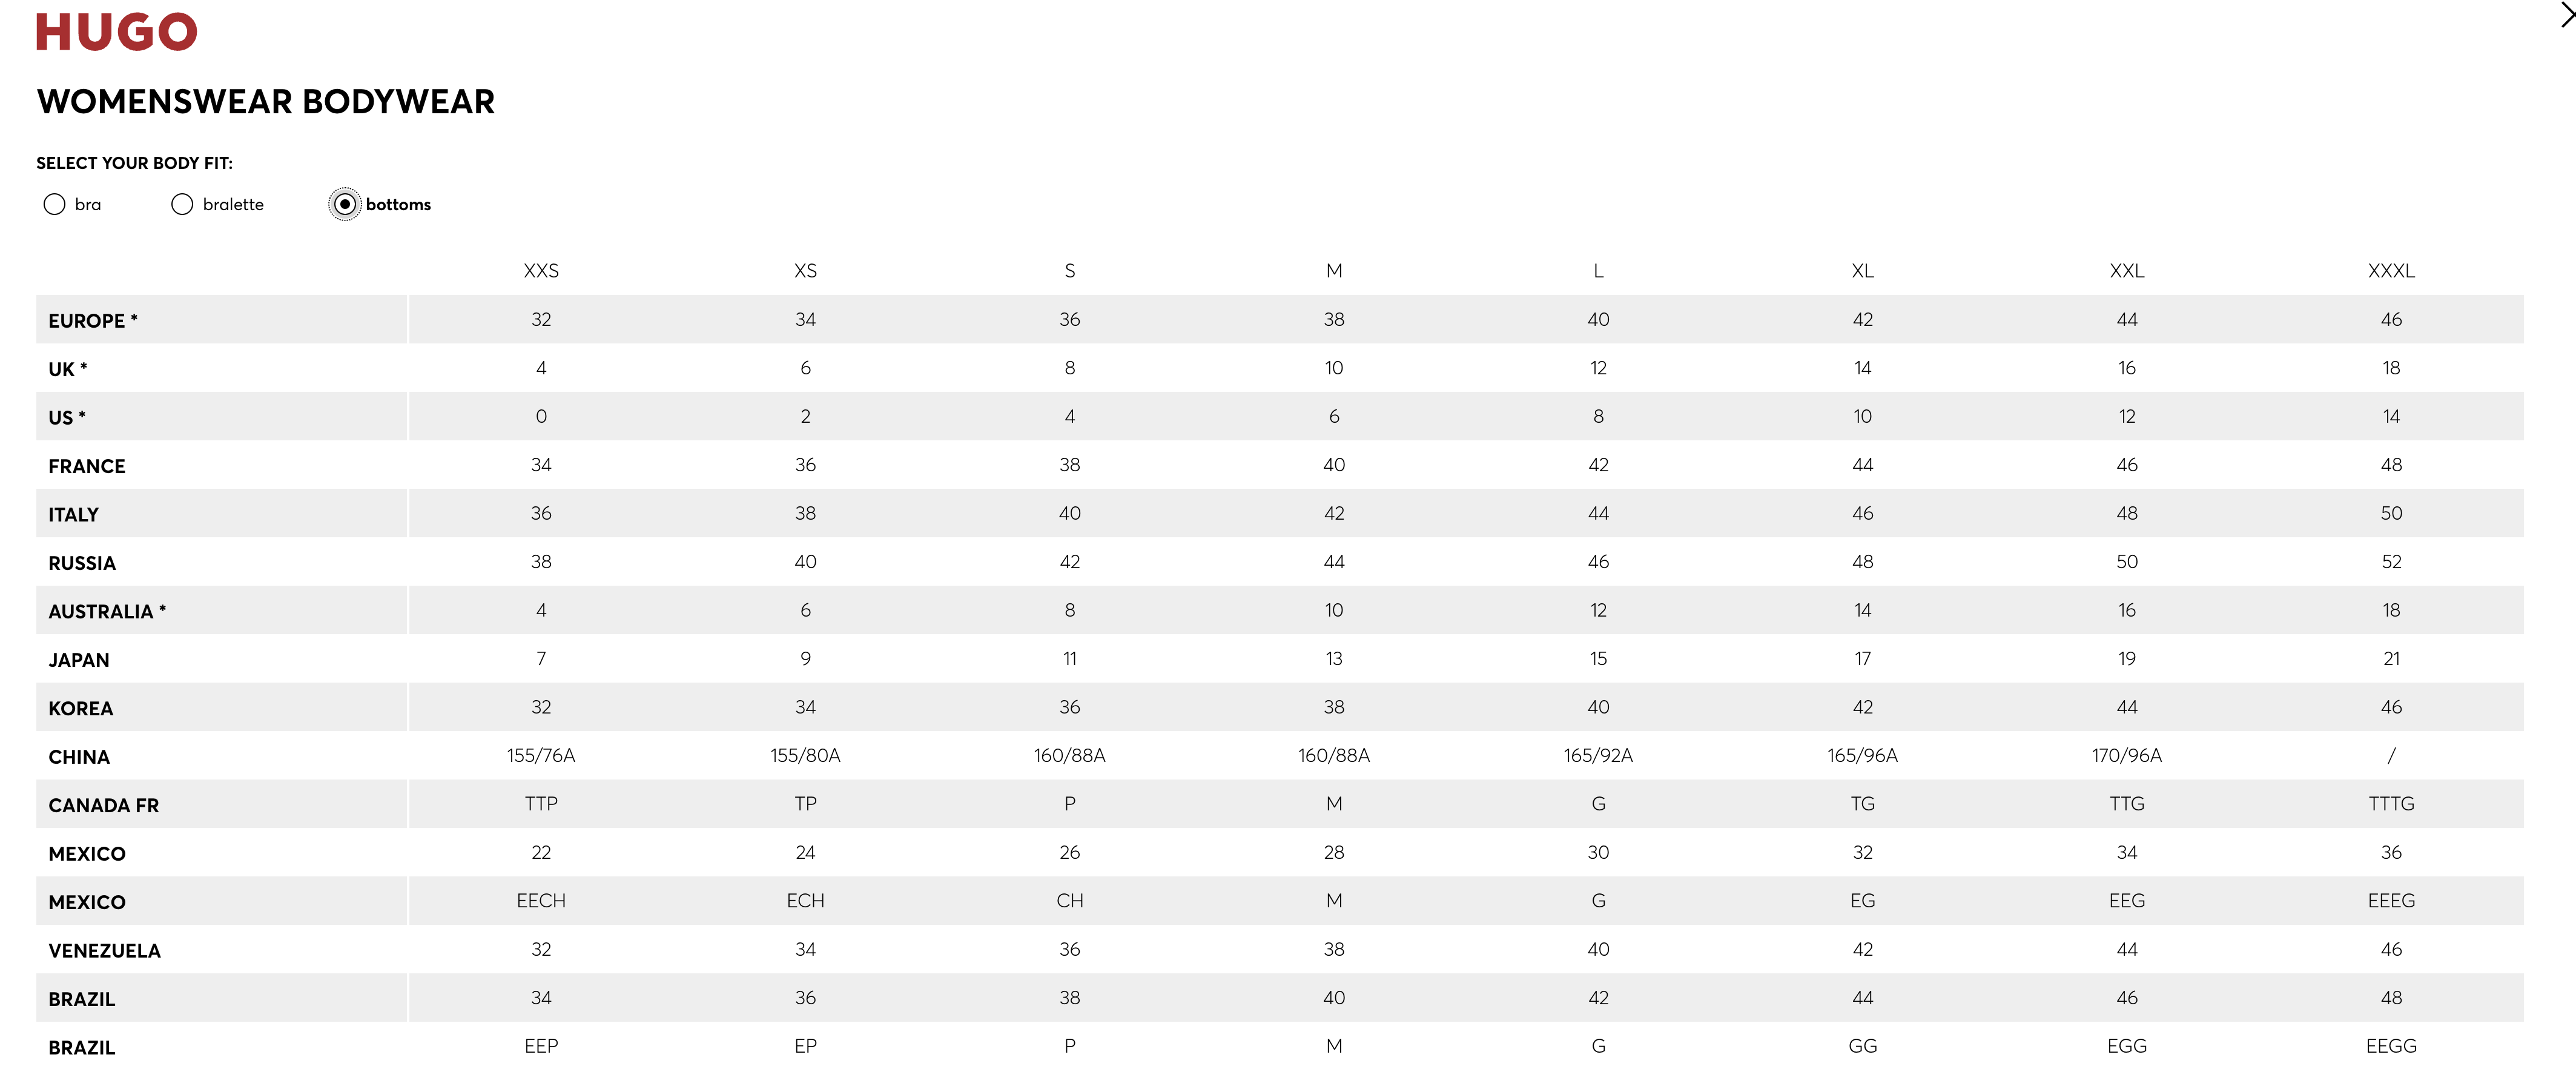
Task: Click the XXS size column header
Action: coord(541,271)
